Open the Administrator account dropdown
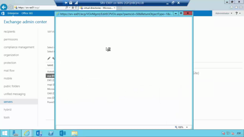This screenshot has width=244, height=137. pyautogui.click(x=224, y=13)
